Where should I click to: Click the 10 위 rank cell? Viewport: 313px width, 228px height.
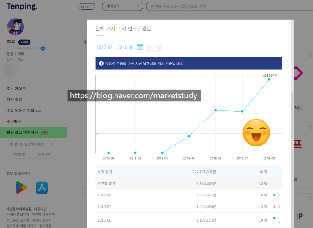click(263, 220)
